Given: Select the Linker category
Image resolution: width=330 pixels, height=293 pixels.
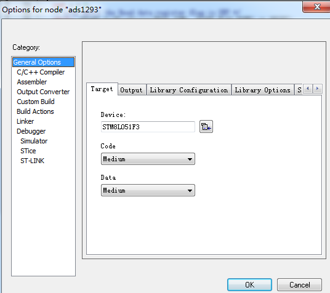Looking at the screenshot, I should click(x=25, y=121).
